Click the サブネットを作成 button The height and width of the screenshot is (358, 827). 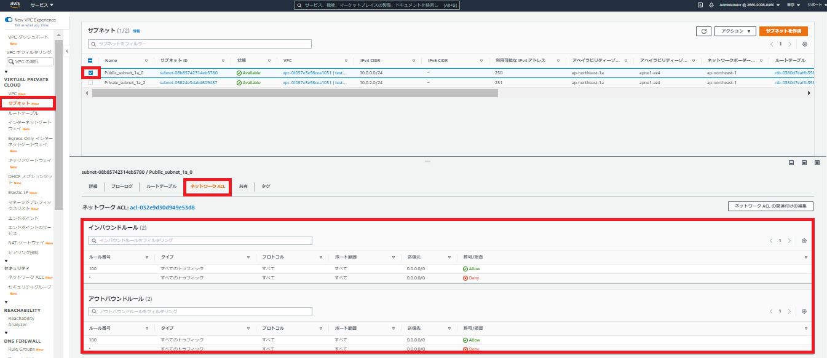click(x=783, y=31)
